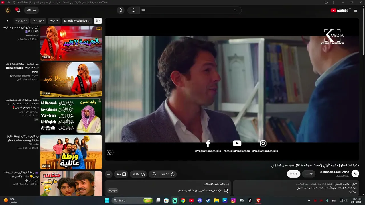The width and height of the screenshot is (365, 205).
Task: Join the channel (الانضمام)
Action: 309,174
